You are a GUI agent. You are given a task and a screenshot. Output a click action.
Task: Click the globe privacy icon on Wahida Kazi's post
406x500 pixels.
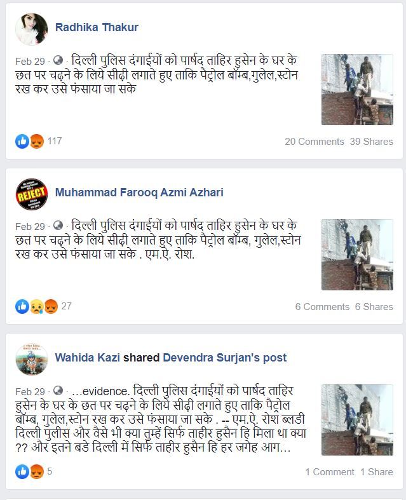(58, 390)
